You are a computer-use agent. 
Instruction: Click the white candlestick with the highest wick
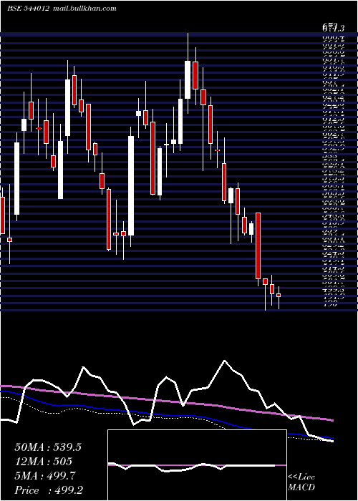click(188, 79)
